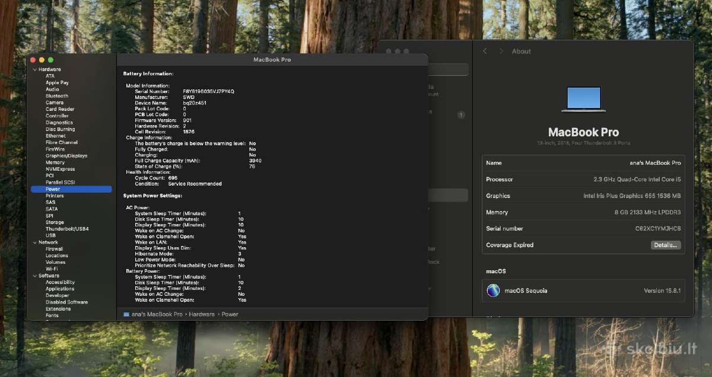The width and height of the screenshot is (712, 377).
Task: Select Wi-Fi under Network
Action: point(52,269)
